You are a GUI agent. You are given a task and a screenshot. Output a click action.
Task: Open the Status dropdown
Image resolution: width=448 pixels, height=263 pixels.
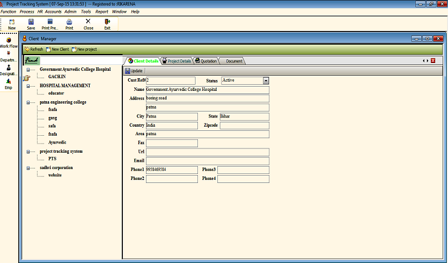(266, 80)
